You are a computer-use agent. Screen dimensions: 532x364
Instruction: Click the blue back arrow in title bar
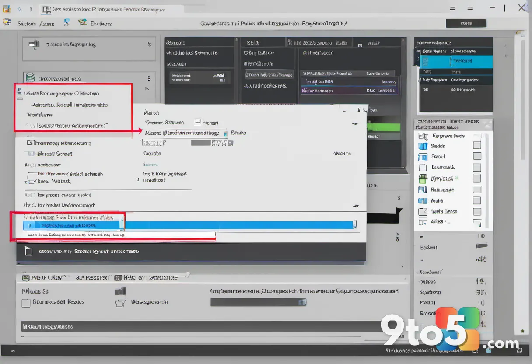21,9
